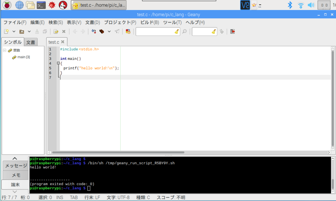Clear goto line field broom icon
The image size is (336, 201).
[x=214, y=32]
